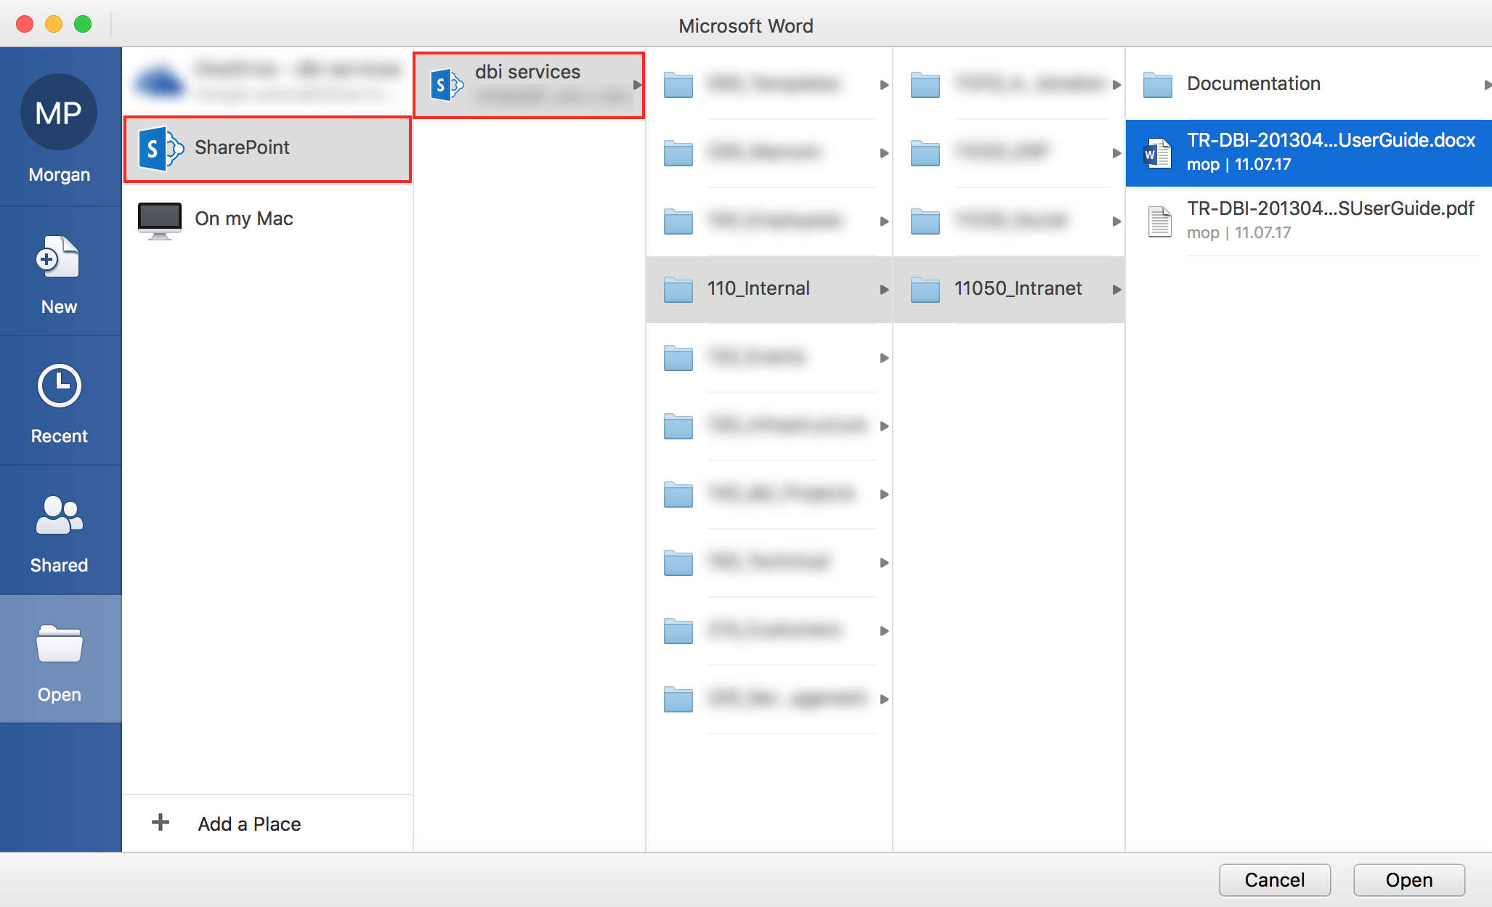Image resolution: width=1492 pixels, height=907 pixels.
Task: Select the TR-DBI-201304...UserGuide.docx file
Action: tap(1309, 152)
